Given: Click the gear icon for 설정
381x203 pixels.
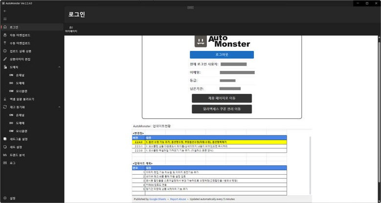Looking at the screenshot, I should 5,198.
